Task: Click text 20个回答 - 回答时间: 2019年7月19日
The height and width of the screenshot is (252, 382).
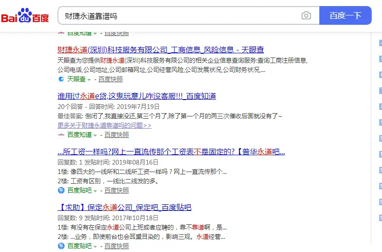Action: [x=108, y=107]
